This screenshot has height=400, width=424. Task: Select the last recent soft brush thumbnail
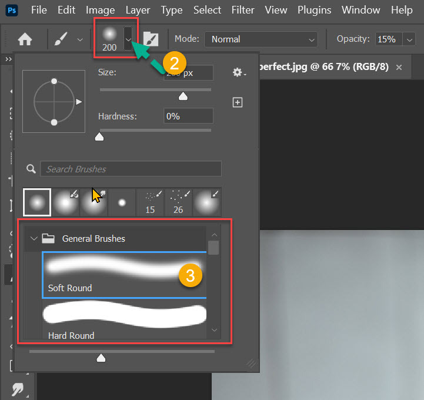point(207,202)
